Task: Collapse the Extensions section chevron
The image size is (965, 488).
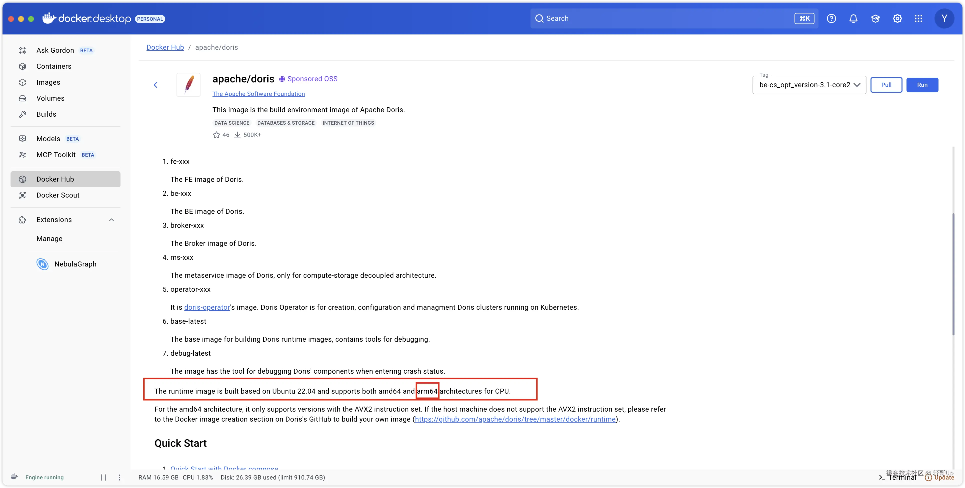Action: [111, 220]
